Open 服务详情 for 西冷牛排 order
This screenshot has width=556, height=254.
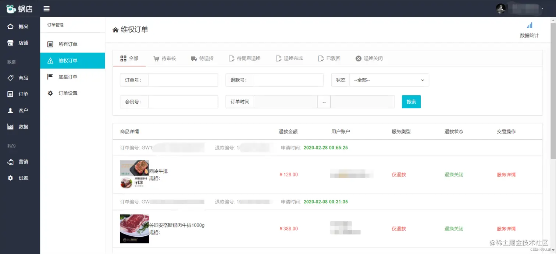[x=506, y=175]
